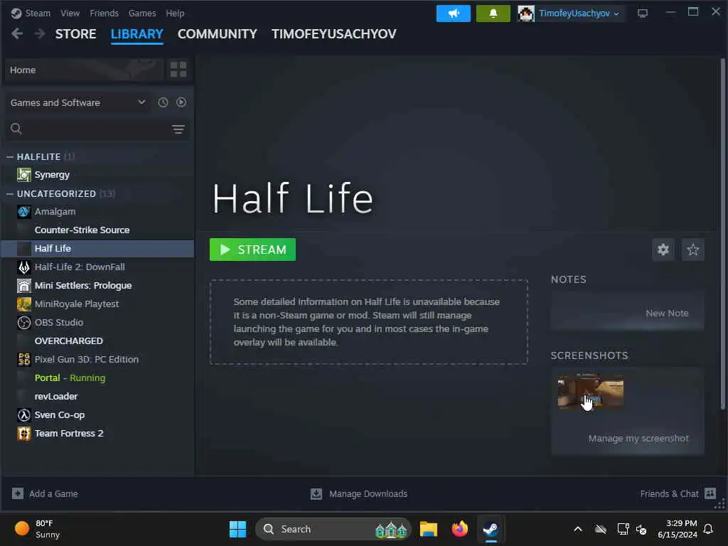Click the user avatar picture
Viewport: 728px width, 546px height.
point(525,14)
